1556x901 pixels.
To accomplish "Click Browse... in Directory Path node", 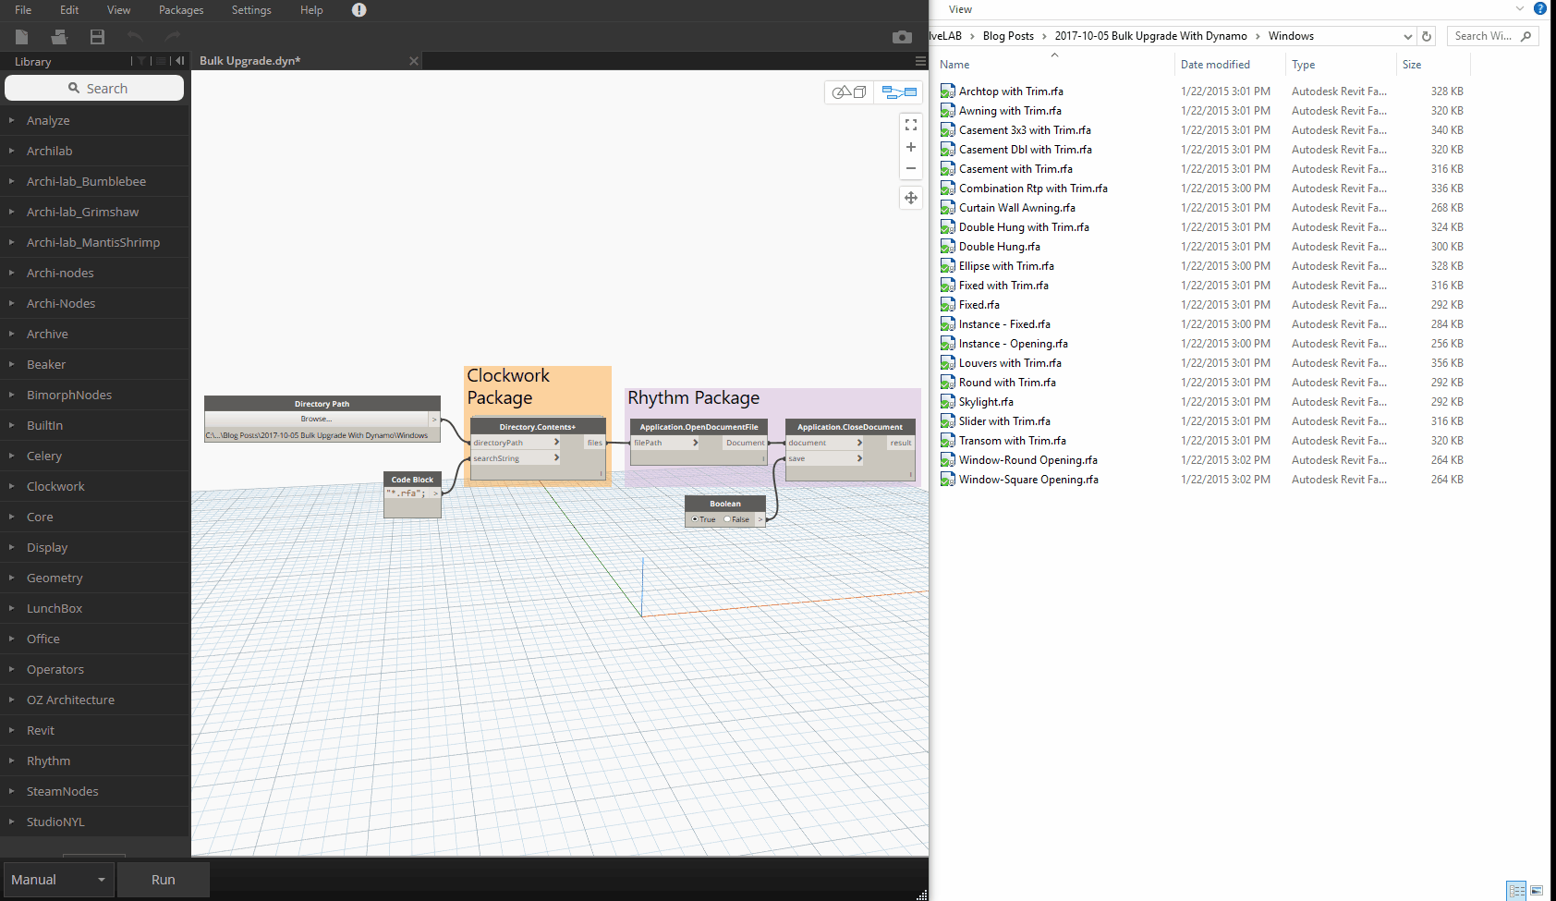I will (x=316, y=419).
